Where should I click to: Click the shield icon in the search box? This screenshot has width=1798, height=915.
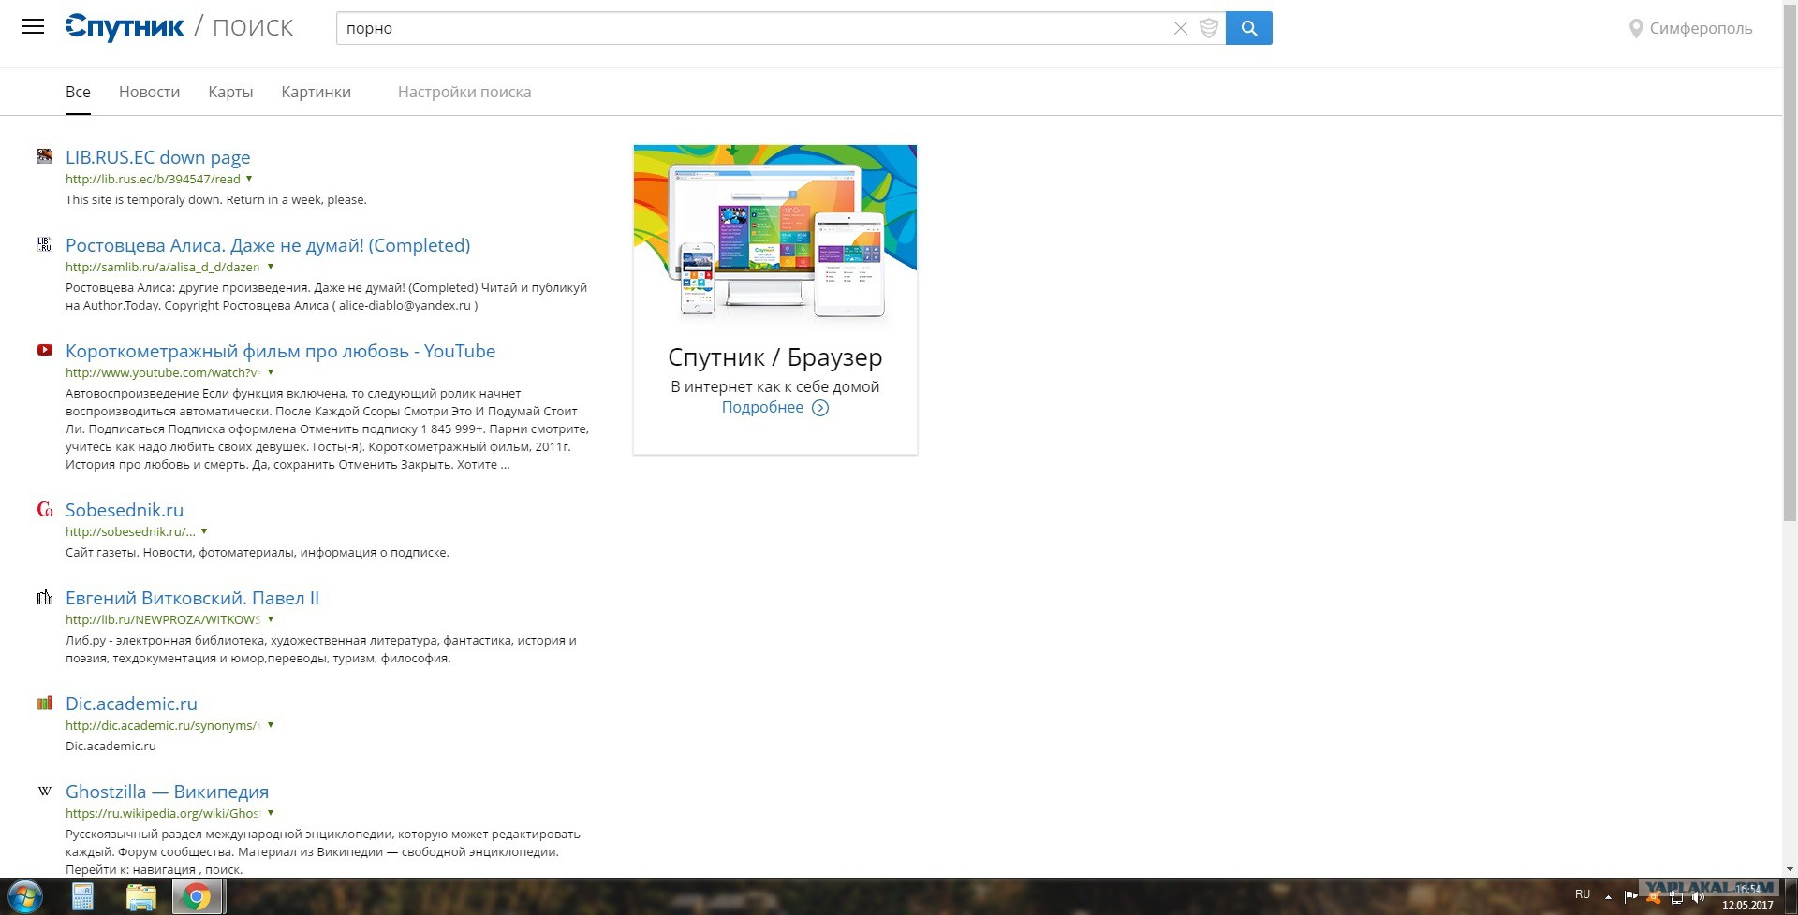1209,28
